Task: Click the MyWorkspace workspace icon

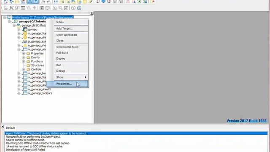Action: (x=9, y=17)
